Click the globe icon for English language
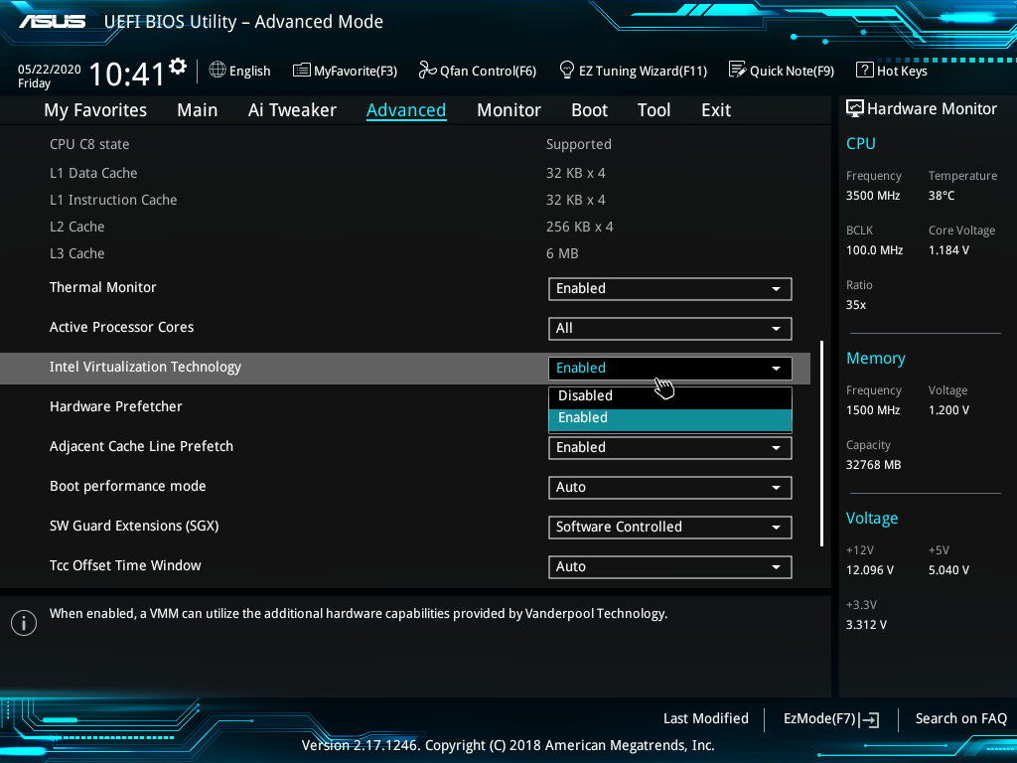Image resolution: width=1017 pixels, height=763 pixels. [x=218, y=71]
